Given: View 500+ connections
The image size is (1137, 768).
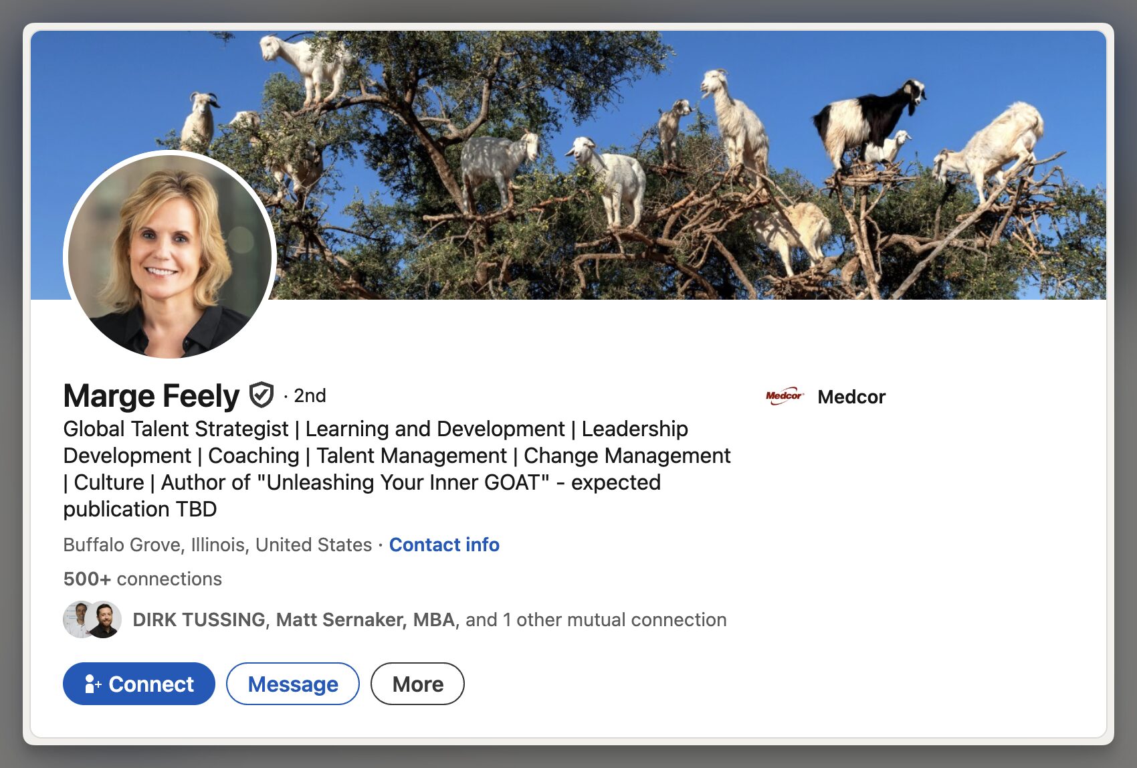Looking at the screenshot, I should pyautogui.click(x=142, y=579).
